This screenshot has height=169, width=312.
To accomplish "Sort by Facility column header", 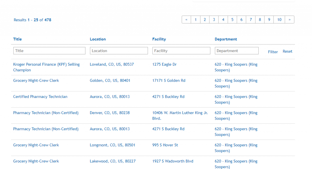I will tap(159, 39).
